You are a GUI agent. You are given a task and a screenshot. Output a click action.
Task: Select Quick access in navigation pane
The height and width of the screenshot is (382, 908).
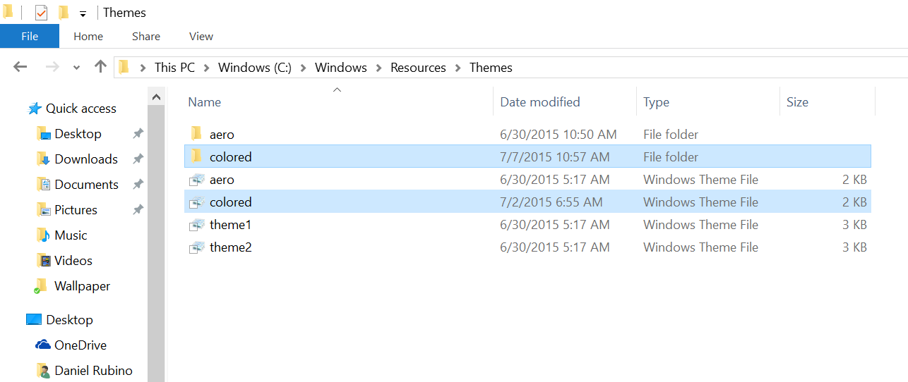[81, 109]
